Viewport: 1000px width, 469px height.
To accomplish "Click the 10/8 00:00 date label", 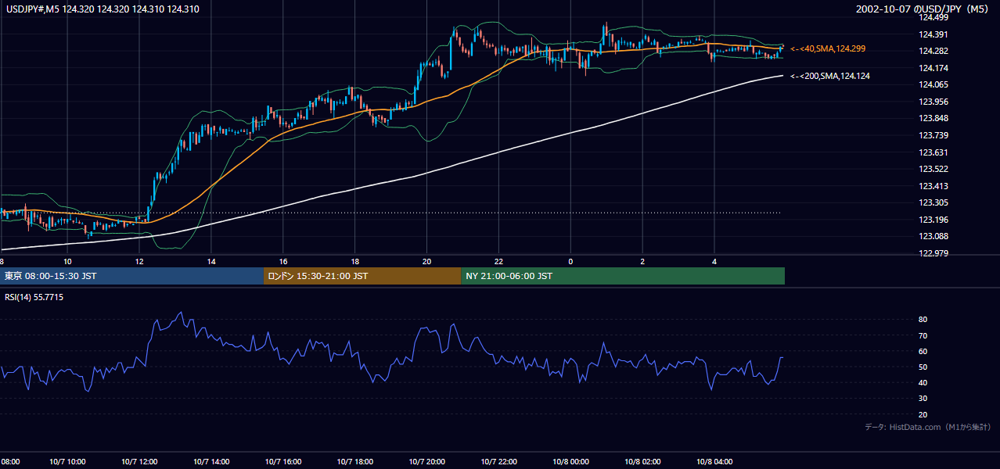I will coord(570,461).
